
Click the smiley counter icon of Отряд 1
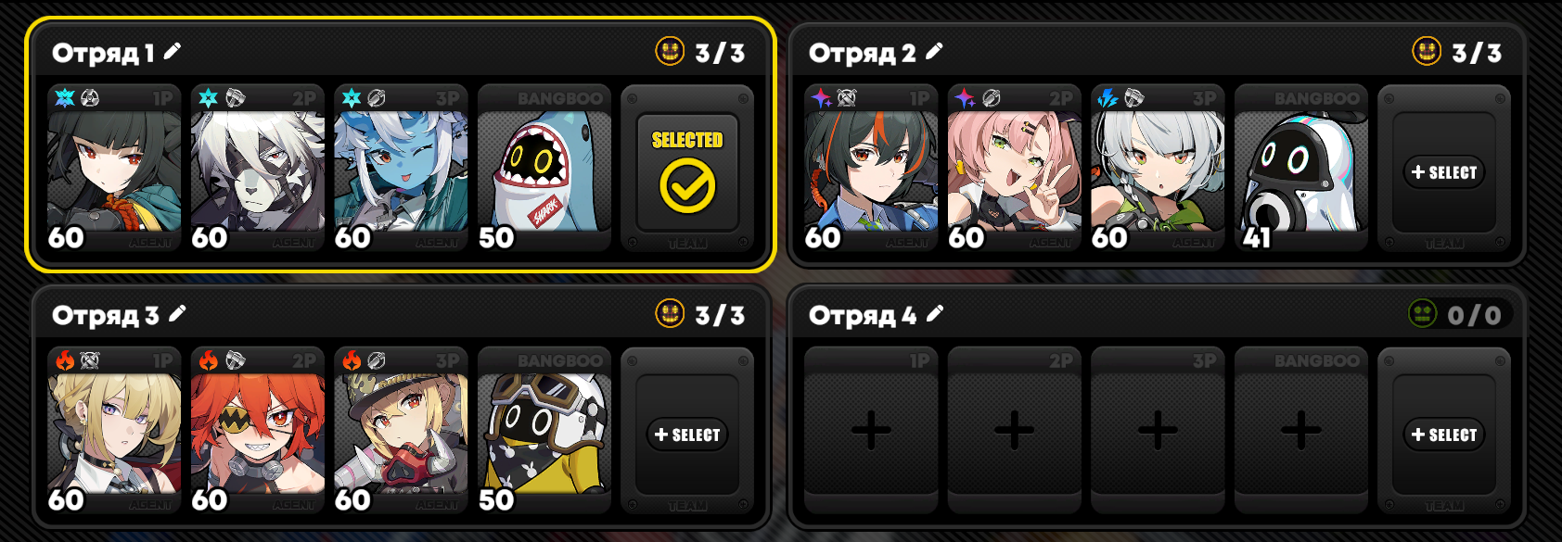click(x=670, y=51)
